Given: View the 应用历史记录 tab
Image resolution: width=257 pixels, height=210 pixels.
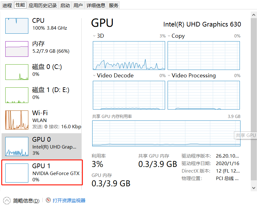Looking at the screenshot, I should (x=43, y=5).
